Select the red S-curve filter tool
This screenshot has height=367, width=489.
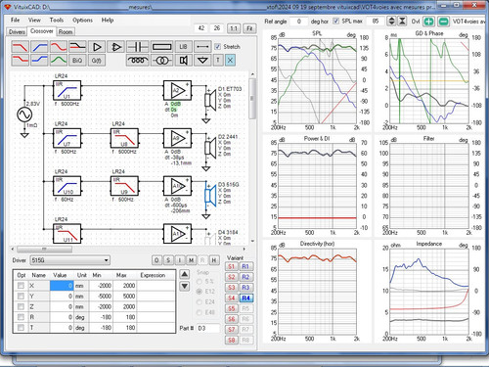click(x=59, y=47)
